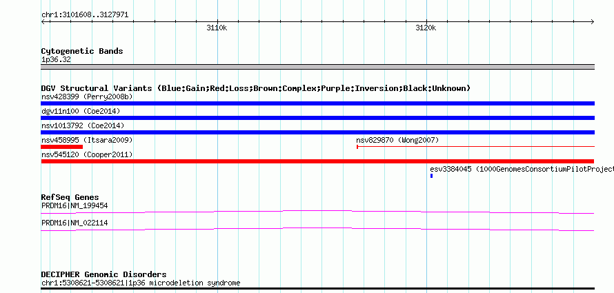Click the short red nsv458995 loss bar
Viewport: 614px width, 293px height.
(x=61, y=147)
